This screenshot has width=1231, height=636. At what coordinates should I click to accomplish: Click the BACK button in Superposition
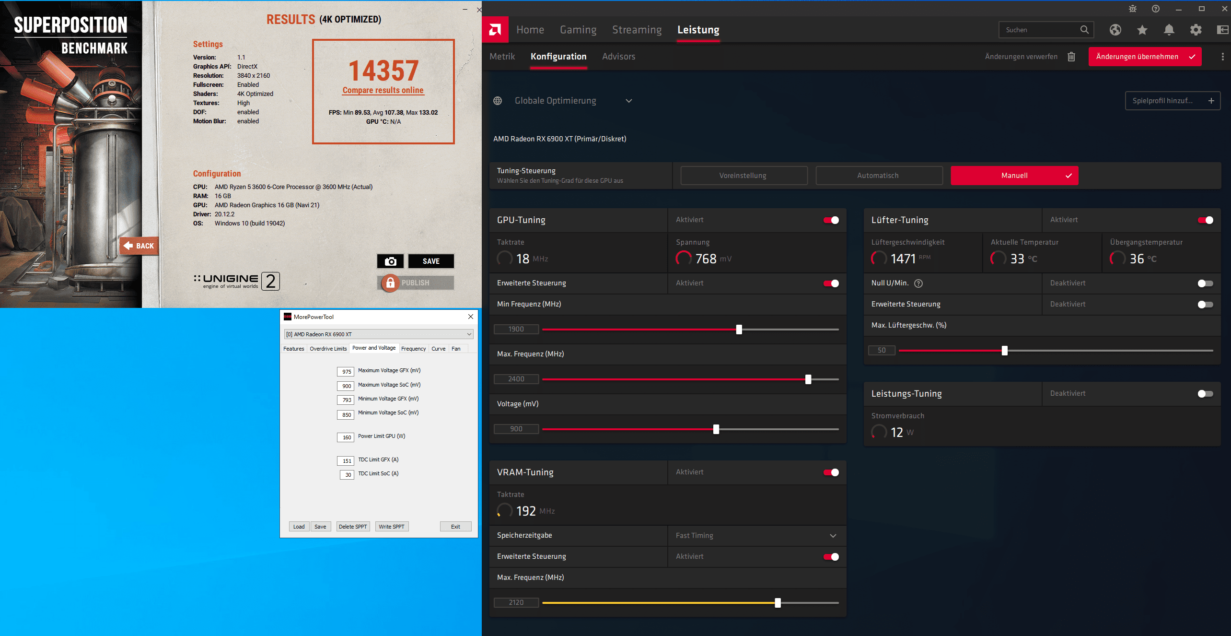139,246
